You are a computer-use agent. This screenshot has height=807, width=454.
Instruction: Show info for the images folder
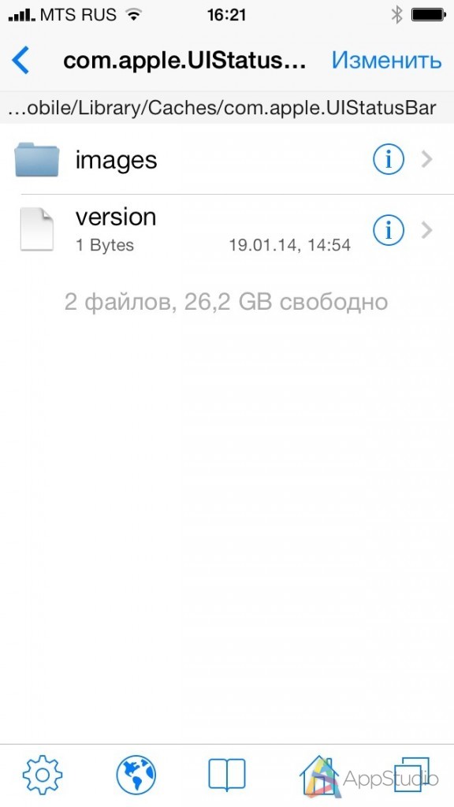[x=388, y=160]
